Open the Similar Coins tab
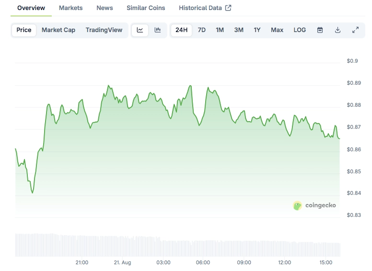The width and height of the screenshot is (372, 271). (x=146, y=8)
